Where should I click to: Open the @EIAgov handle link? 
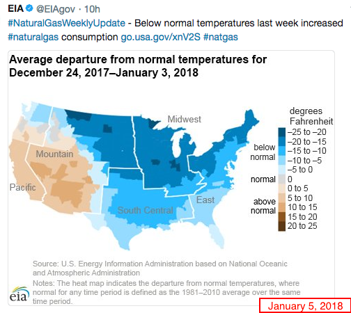56,9
